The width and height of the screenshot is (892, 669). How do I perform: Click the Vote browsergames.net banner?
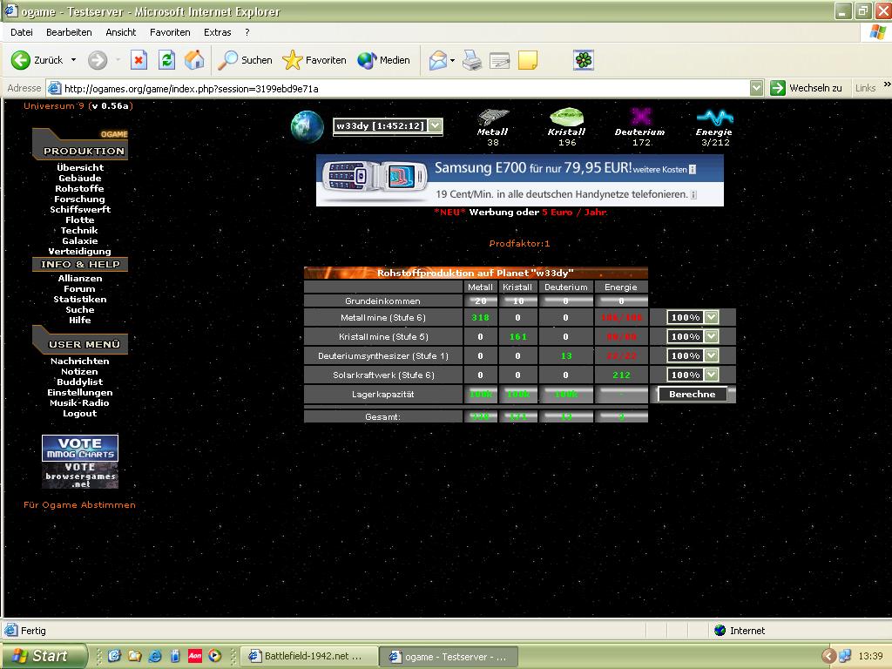click(80, 475)
